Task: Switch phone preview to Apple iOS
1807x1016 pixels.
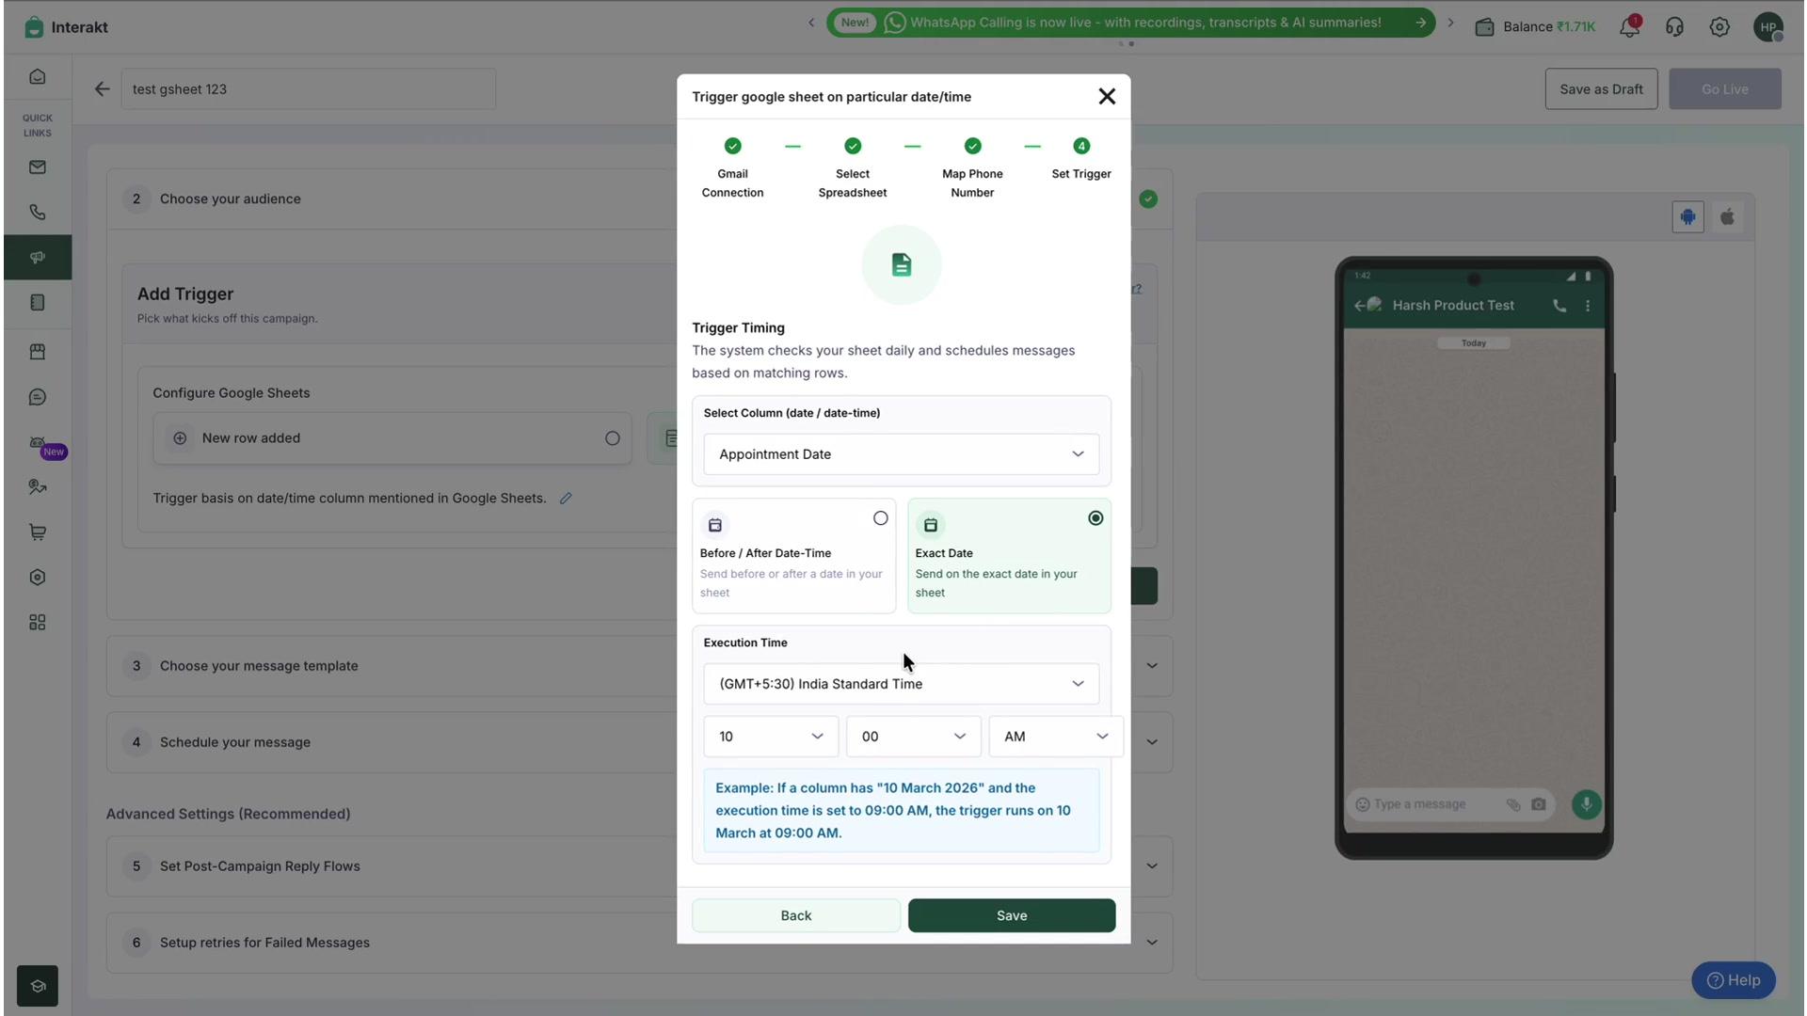Action: [x=1727, y=217]
